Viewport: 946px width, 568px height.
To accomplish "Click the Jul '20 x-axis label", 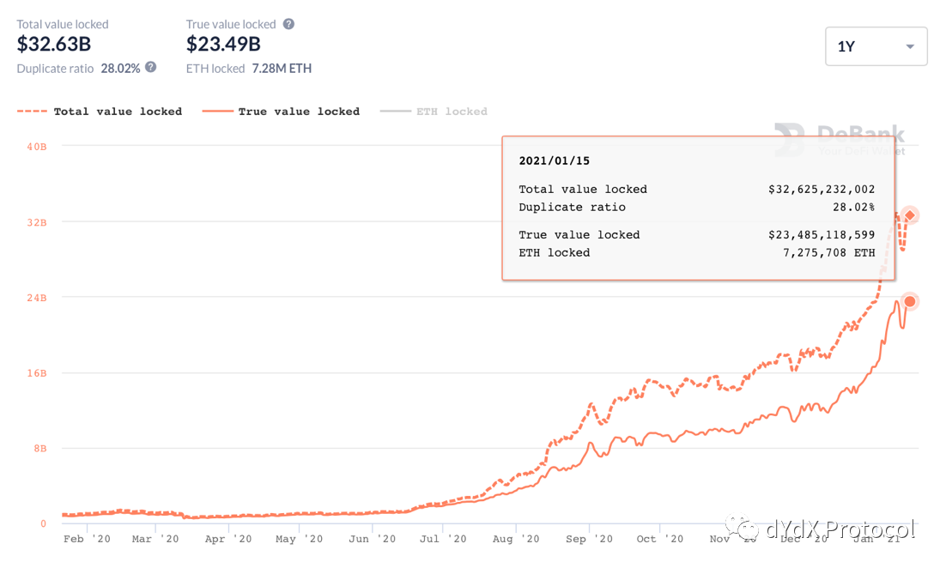I will [x=444, y=539].
